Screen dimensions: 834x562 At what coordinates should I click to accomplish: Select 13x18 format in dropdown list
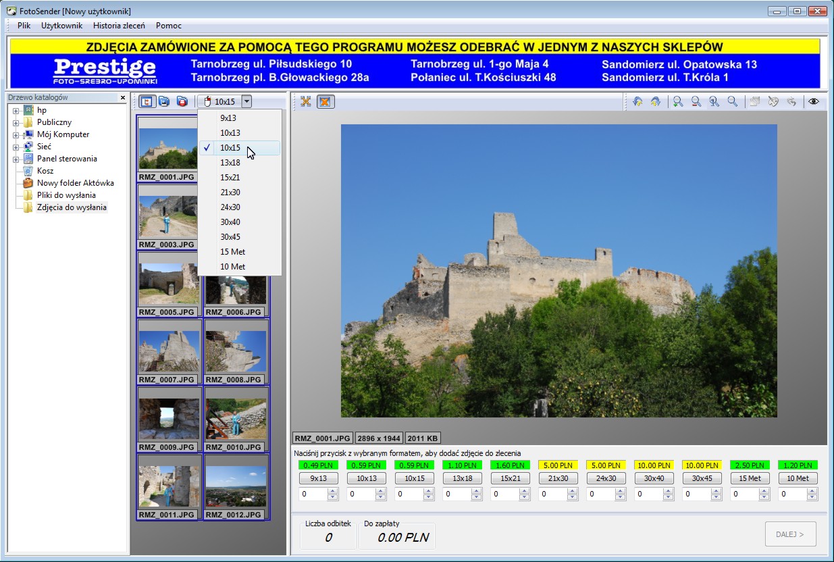point(230,163)
